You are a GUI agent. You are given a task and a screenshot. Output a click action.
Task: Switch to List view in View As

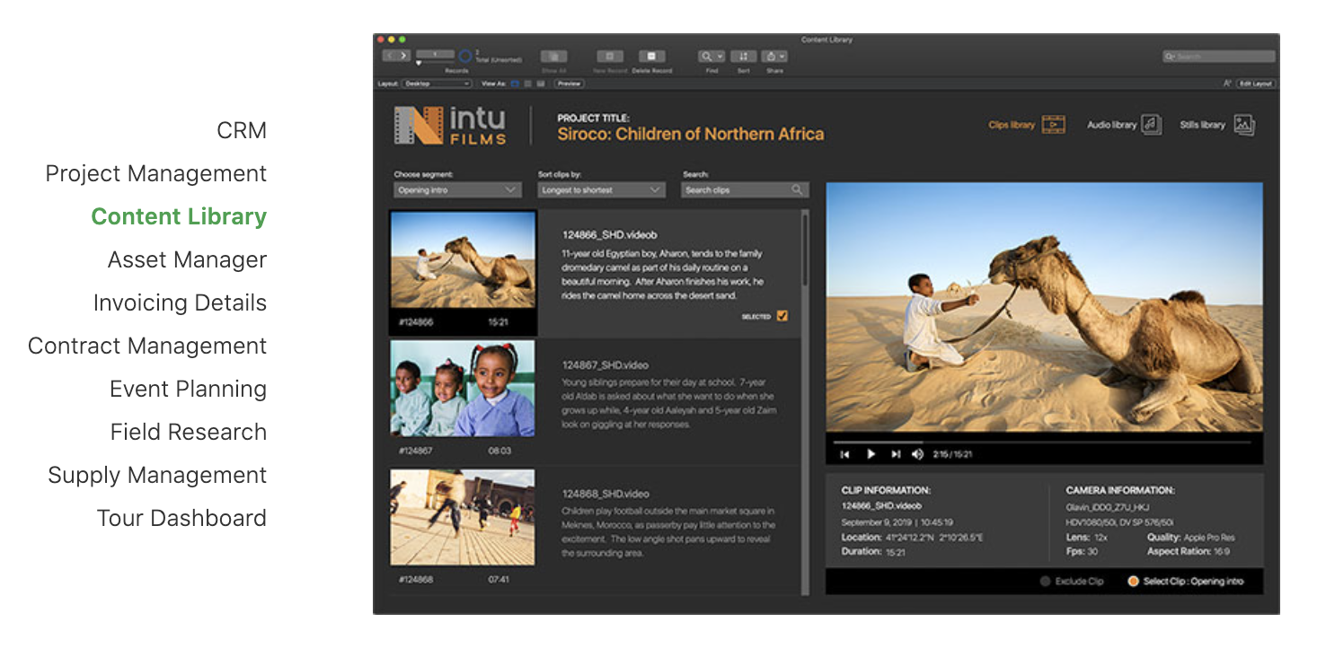coord(528,83)
